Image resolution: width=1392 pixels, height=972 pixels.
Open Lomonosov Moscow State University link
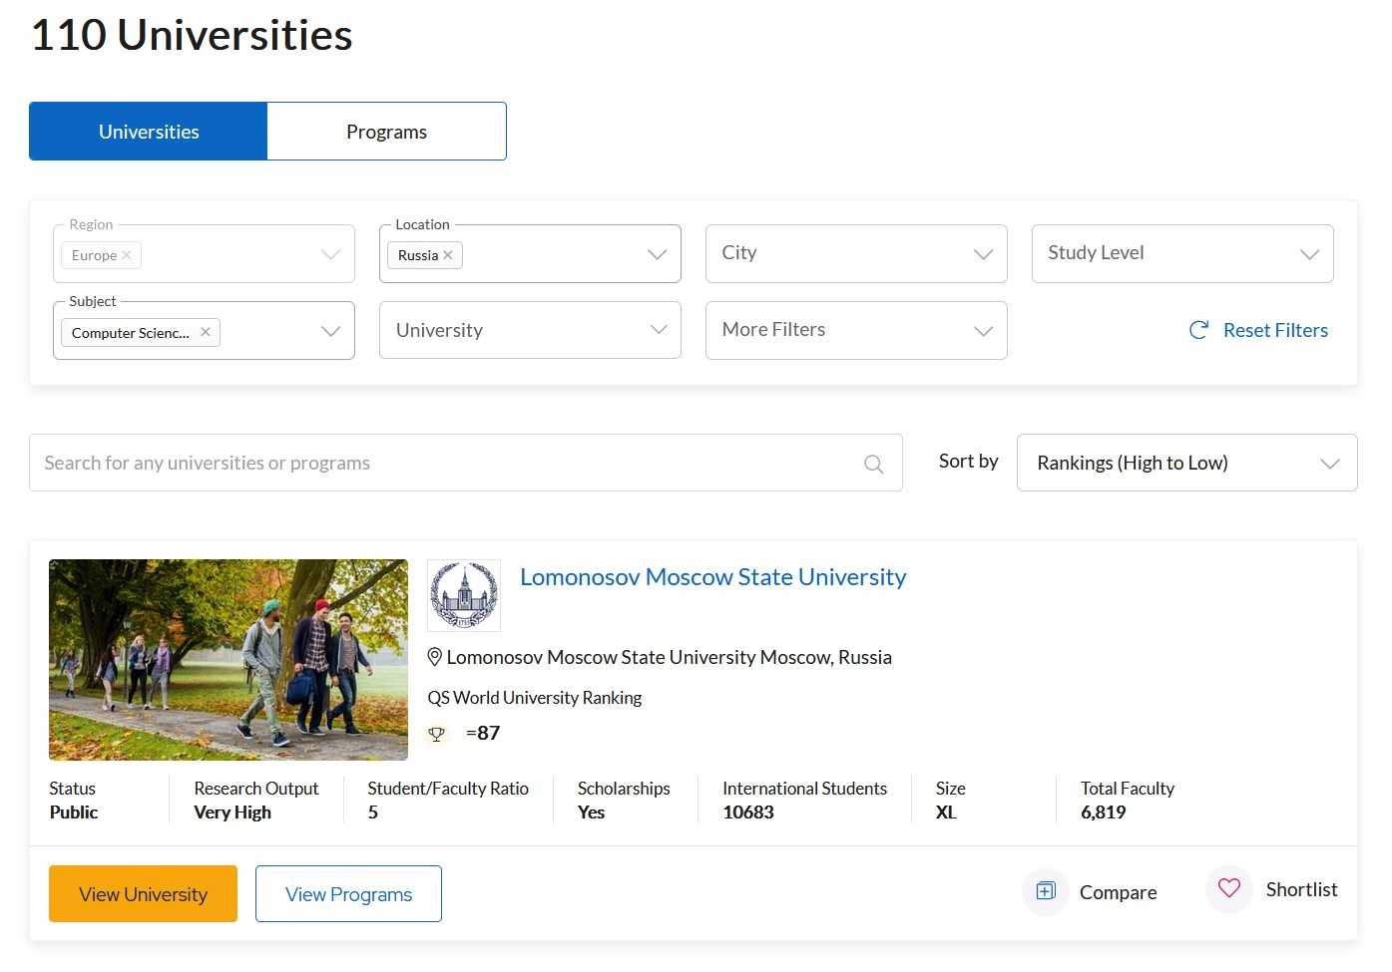[x=712, y=577]
